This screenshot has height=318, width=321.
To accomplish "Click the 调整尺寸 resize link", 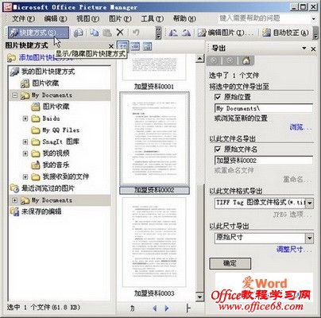I will click(294, 249).
